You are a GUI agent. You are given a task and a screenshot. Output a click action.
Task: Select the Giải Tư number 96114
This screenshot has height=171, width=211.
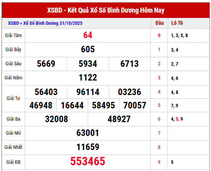click(88, 92)
